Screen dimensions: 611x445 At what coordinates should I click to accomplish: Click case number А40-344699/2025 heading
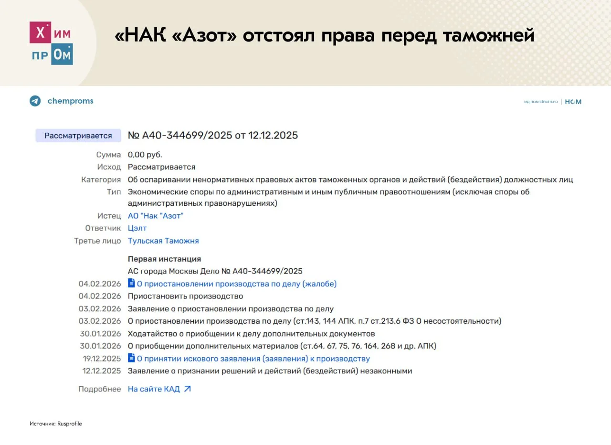[213, 136]
